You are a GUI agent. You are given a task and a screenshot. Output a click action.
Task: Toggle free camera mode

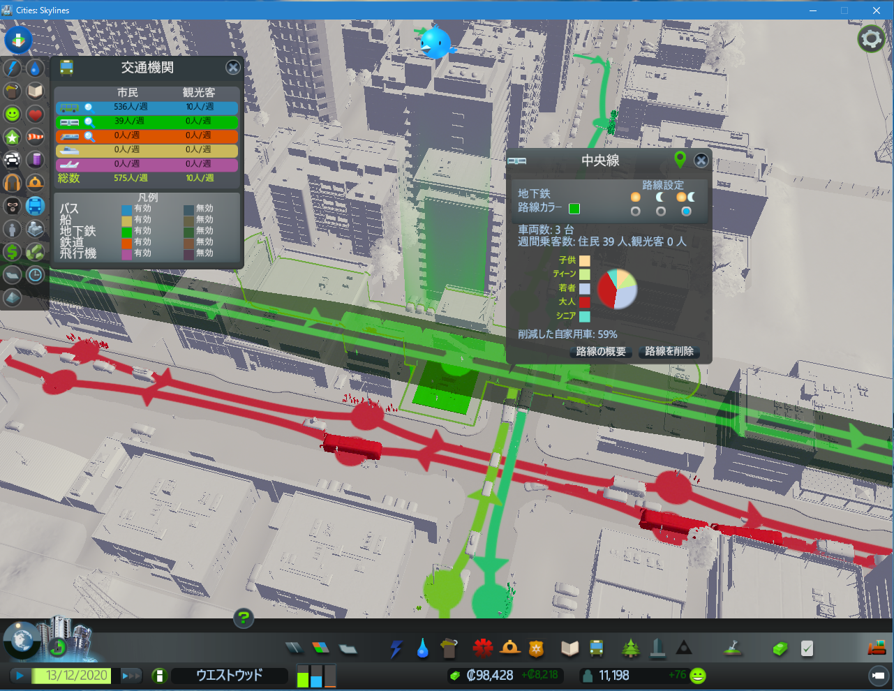click(x=878, y=676)
